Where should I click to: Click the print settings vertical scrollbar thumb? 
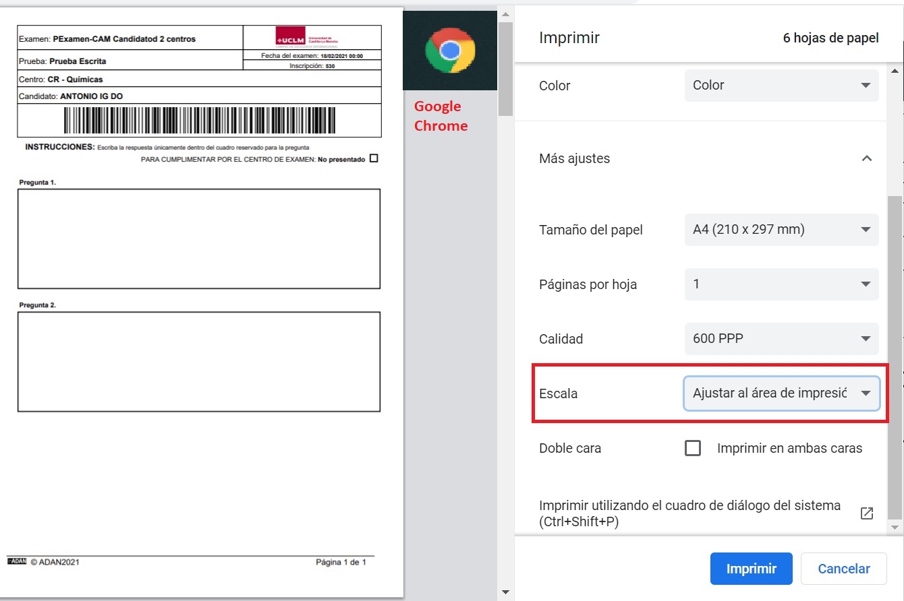tap(896, 337)
